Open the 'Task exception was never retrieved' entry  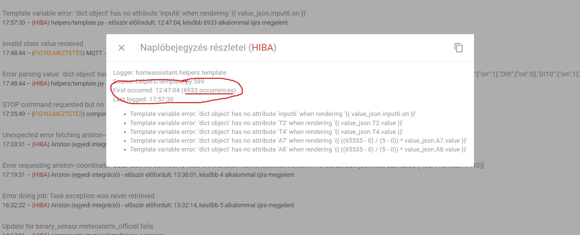tap(79, 196)
